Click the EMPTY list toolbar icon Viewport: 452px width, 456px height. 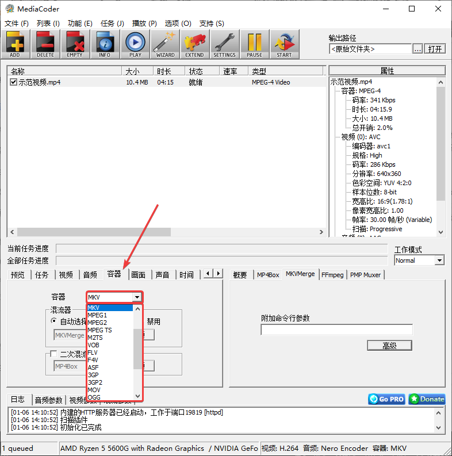(x=75, y=44)
